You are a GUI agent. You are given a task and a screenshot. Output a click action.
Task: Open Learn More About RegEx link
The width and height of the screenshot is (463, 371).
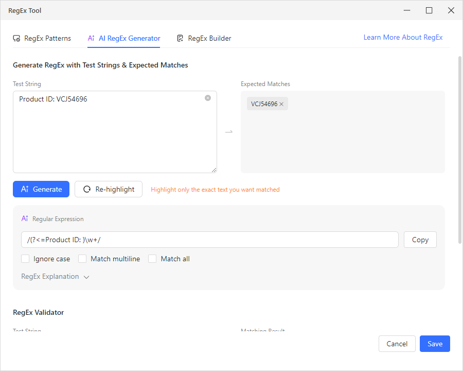tap(403, 37)
